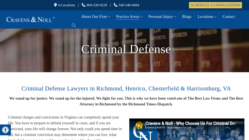Image resolution: width=249 pixels, height=140 pixels.
Task: Expand About Our Firm chevron
Action: [109, 17]
